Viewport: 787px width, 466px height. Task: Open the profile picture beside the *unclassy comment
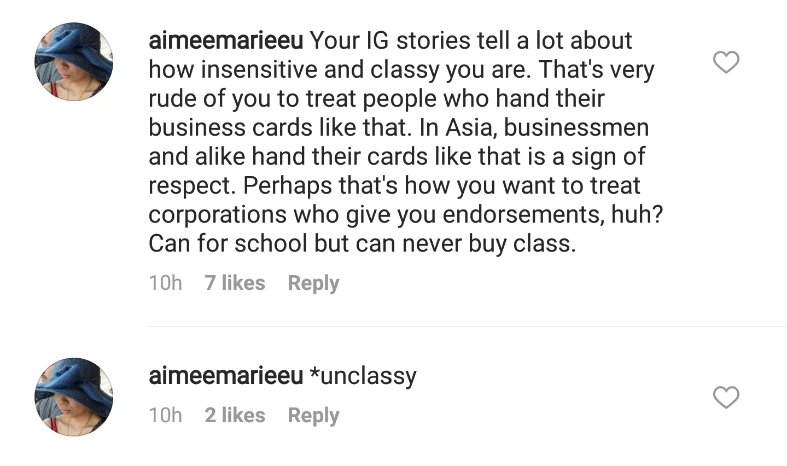74,397
